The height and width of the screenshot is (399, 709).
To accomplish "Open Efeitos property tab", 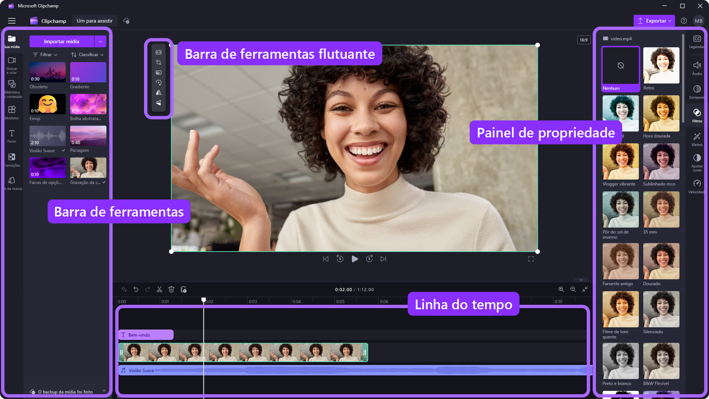I will 697,139.
